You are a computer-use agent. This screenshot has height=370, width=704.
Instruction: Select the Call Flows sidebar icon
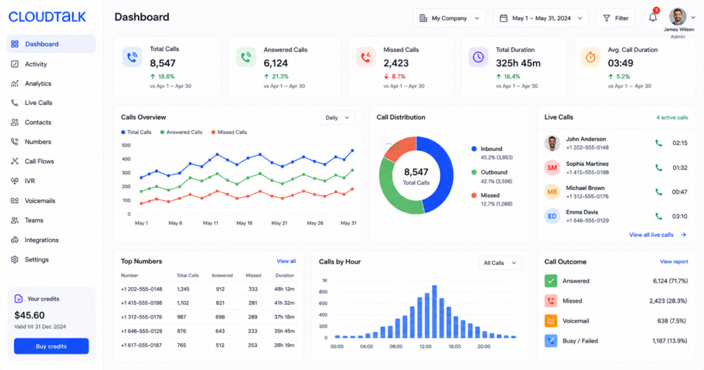point(15,161)
